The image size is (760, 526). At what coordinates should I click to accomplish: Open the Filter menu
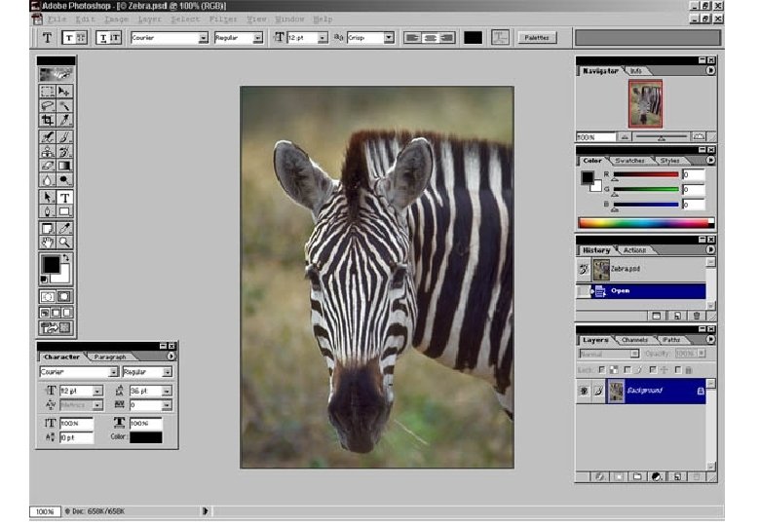(222, 19)
